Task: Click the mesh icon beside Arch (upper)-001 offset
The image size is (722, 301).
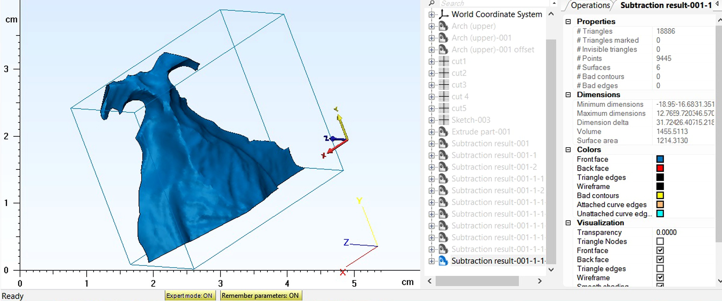Action: [x=443, y=49]
